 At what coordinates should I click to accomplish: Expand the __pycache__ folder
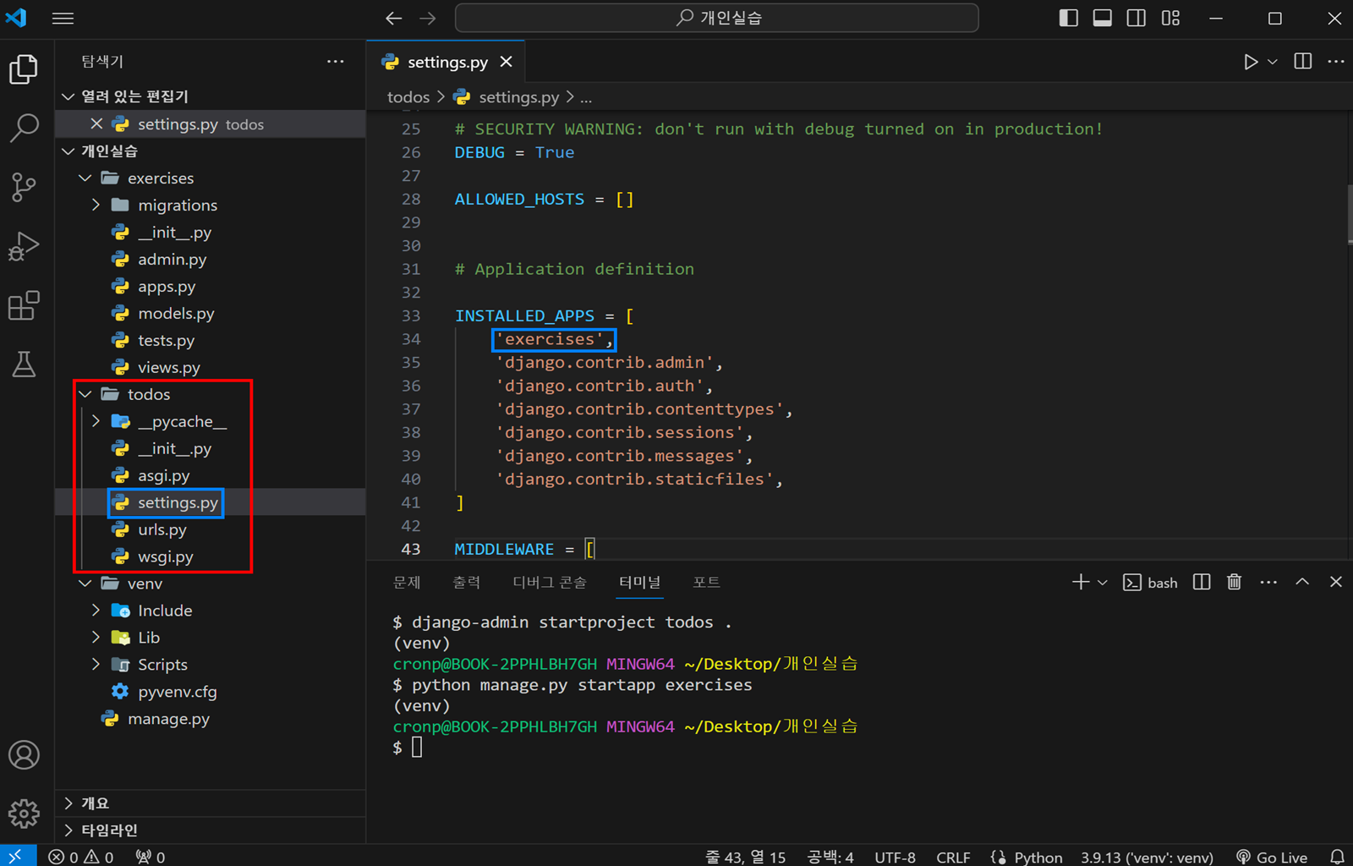(211, 421)
